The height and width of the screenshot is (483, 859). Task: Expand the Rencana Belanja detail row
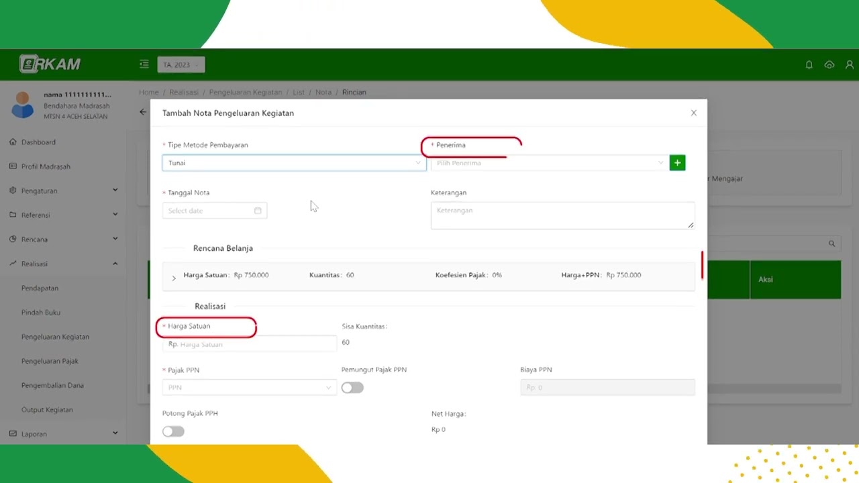pos(174,277)
